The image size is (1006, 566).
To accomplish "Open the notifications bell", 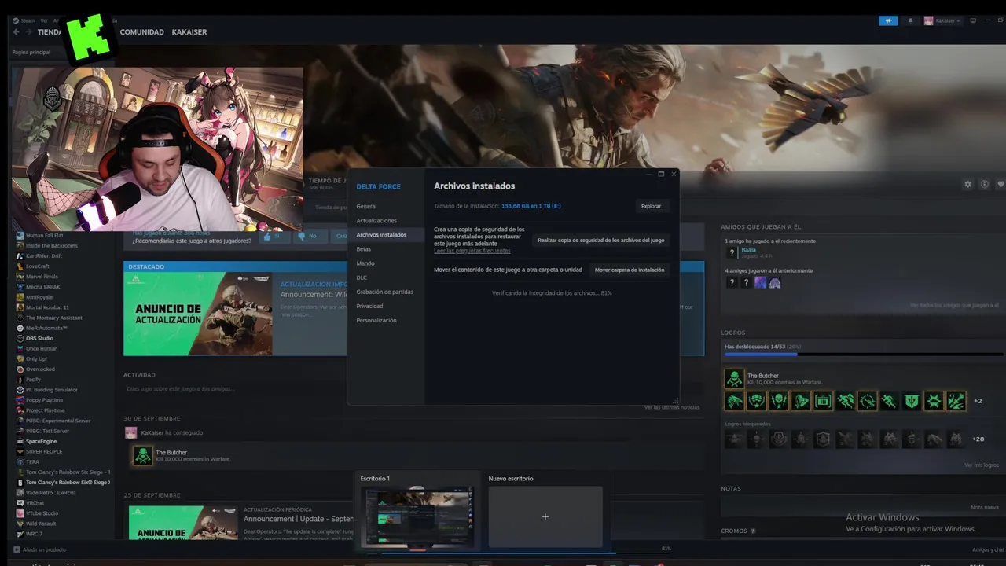I will [x=911, y=20].
